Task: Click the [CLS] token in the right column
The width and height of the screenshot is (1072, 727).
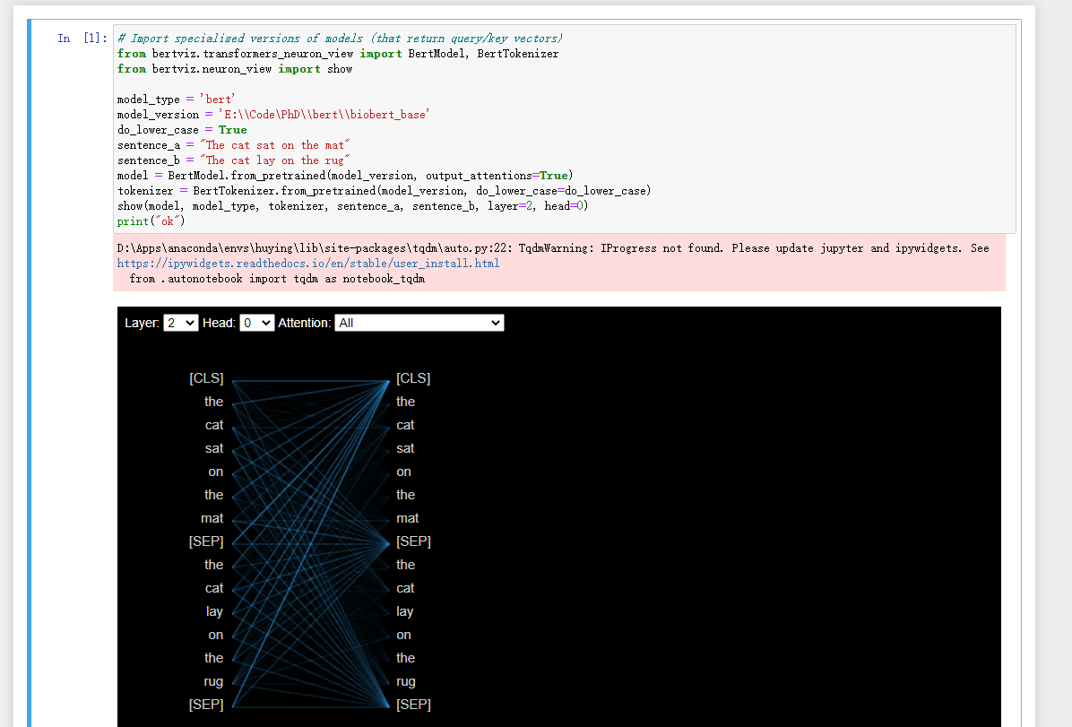Action: pos(412,377)
